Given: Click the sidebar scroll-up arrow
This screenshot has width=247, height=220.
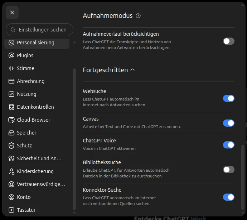Looking at the screenshot, I should coord(74,42).
